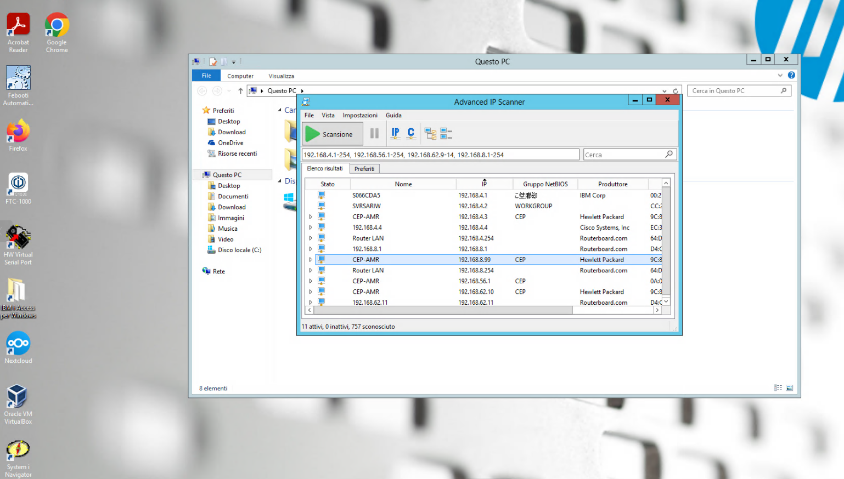Open the Oracle VM VirtualBox desktop icon
This screenshot has width=844, height=479.
point(18,404)
